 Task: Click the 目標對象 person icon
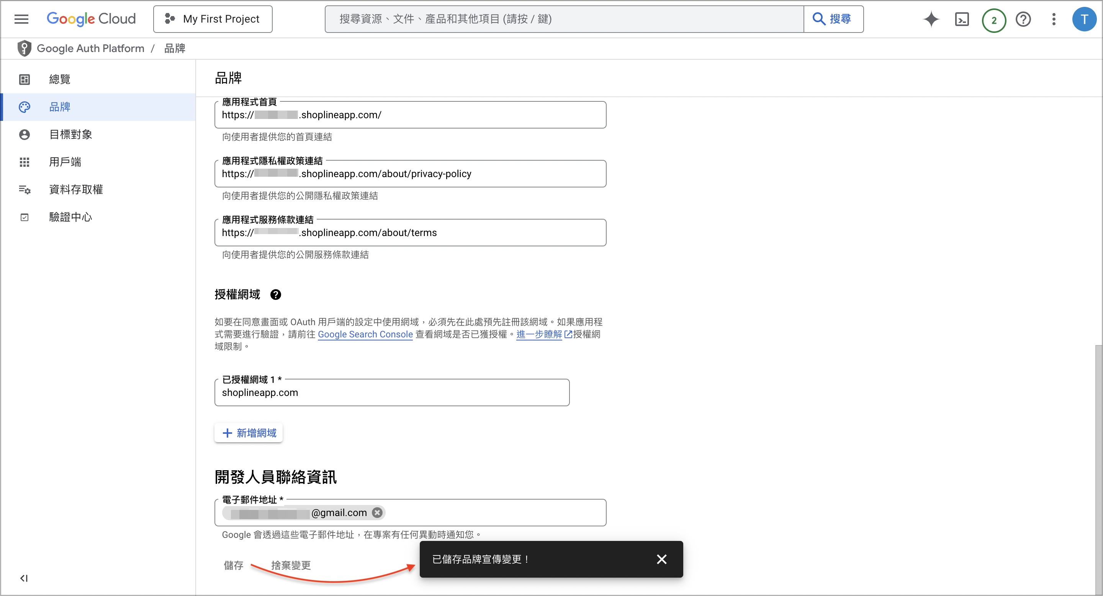[x=25, y=134]
